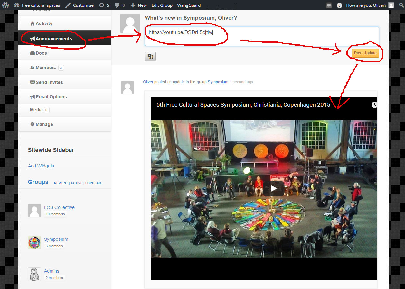The image size is (405, 289).
Task: Click the Watch later clock icon on video
Action: point(374,105)
